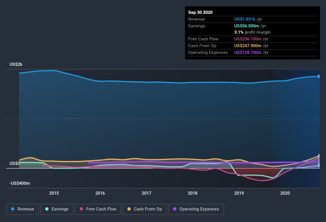Click the -US$400m y-axis label

pos(20,183)
